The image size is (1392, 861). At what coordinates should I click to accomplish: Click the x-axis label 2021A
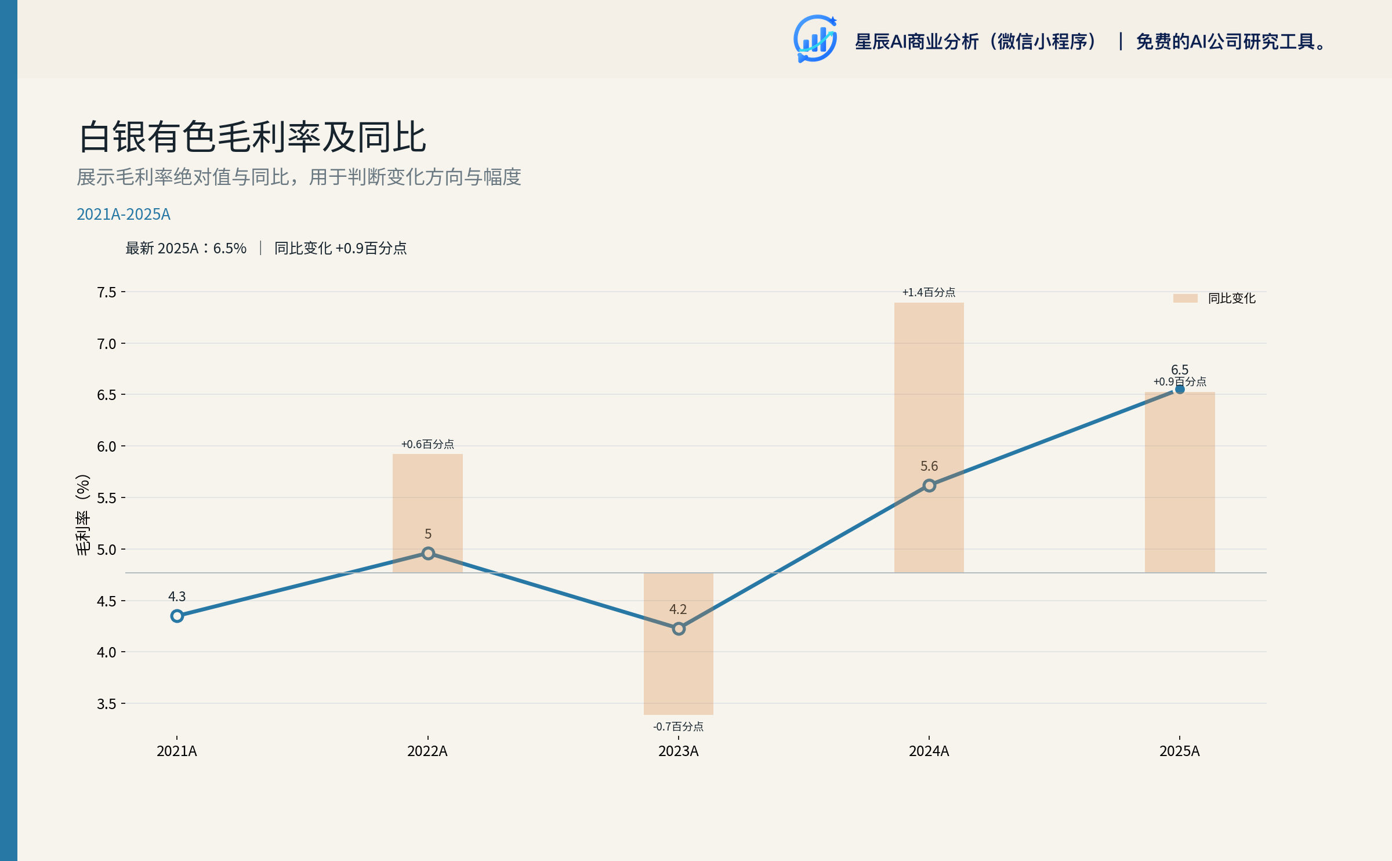click(x=177, y=751)
